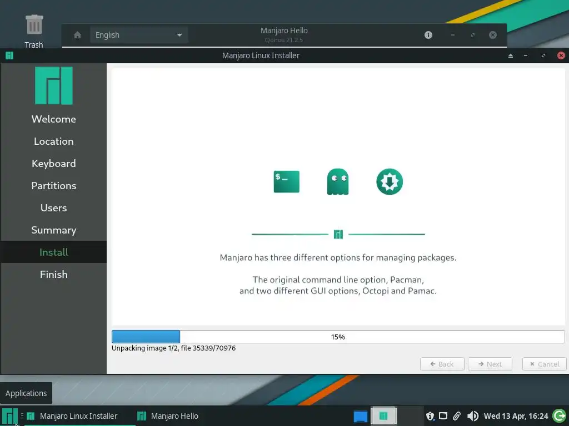This screenshot has height=426, width=569.
Task: Select the Welcome step in sidebar
Action: coord(54,119)
